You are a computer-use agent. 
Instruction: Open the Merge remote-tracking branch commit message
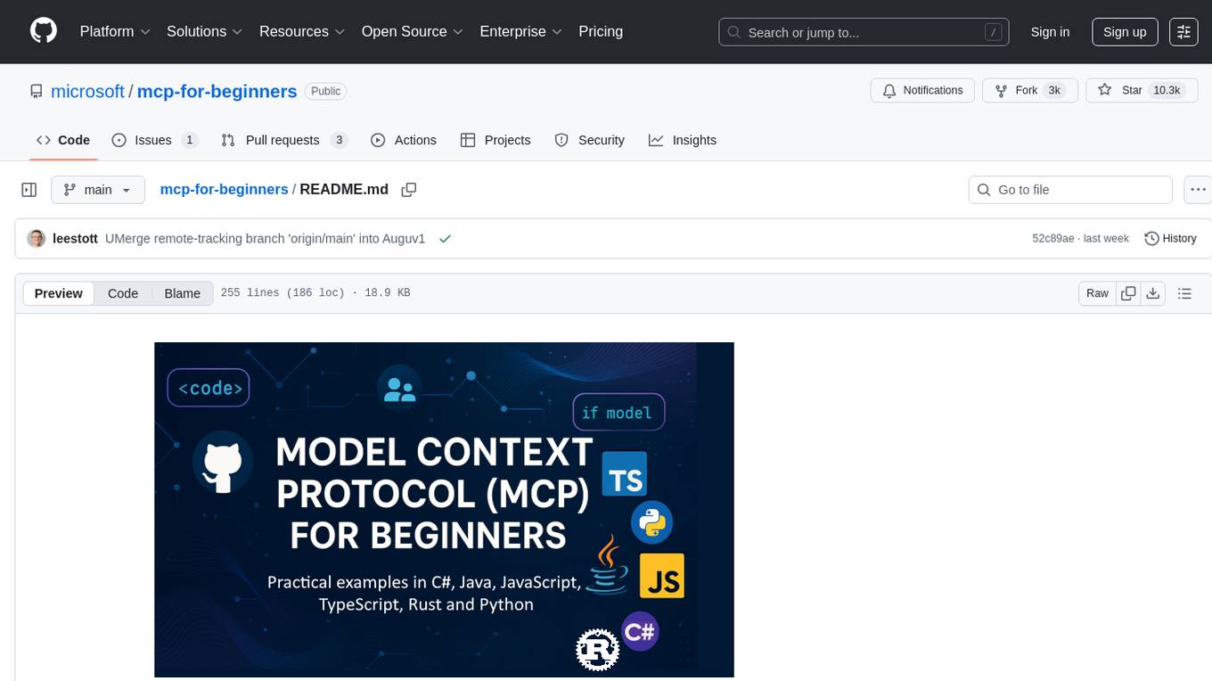pos(265,239)
